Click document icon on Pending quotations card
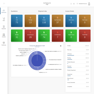The height and width of the screenshot is (94, 94). pyautogui.click(x=30, y=18)
